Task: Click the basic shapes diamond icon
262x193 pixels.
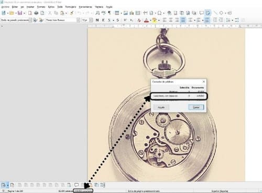Action: 221,13
